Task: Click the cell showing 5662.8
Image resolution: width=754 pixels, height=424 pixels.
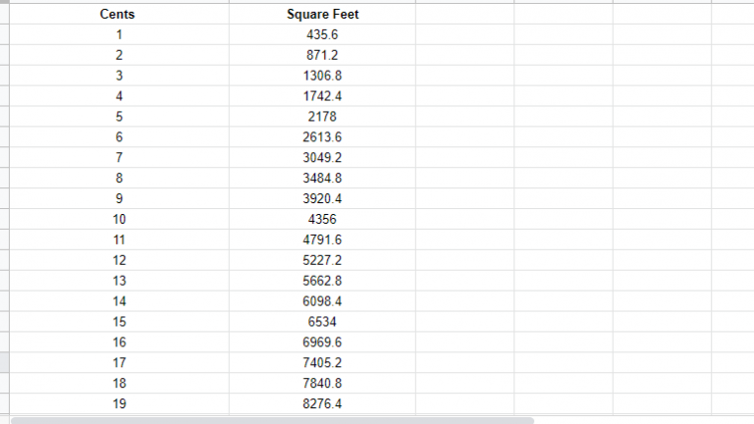Action: click(x=322, y=281)
